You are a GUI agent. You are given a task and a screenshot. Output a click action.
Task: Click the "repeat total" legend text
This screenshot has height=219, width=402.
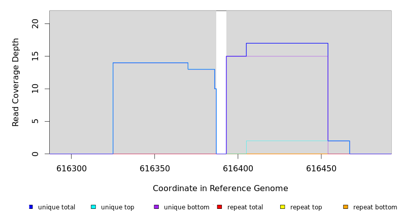(245, 207)
